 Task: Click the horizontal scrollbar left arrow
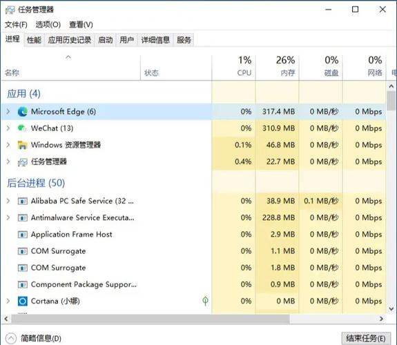[6, 319]
